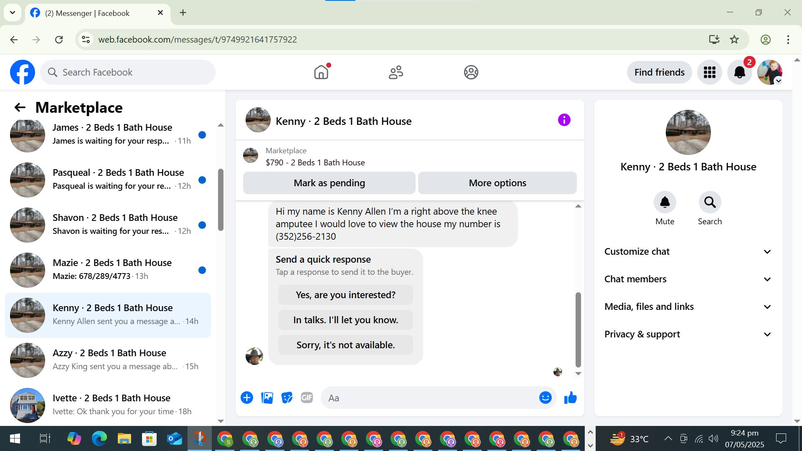Click the purple conversation info icon

[564, 120]
